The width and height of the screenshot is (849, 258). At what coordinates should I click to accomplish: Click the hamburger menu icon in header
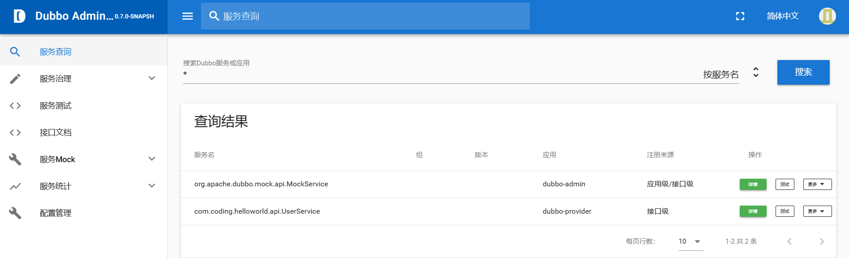[x=188, y=16]
